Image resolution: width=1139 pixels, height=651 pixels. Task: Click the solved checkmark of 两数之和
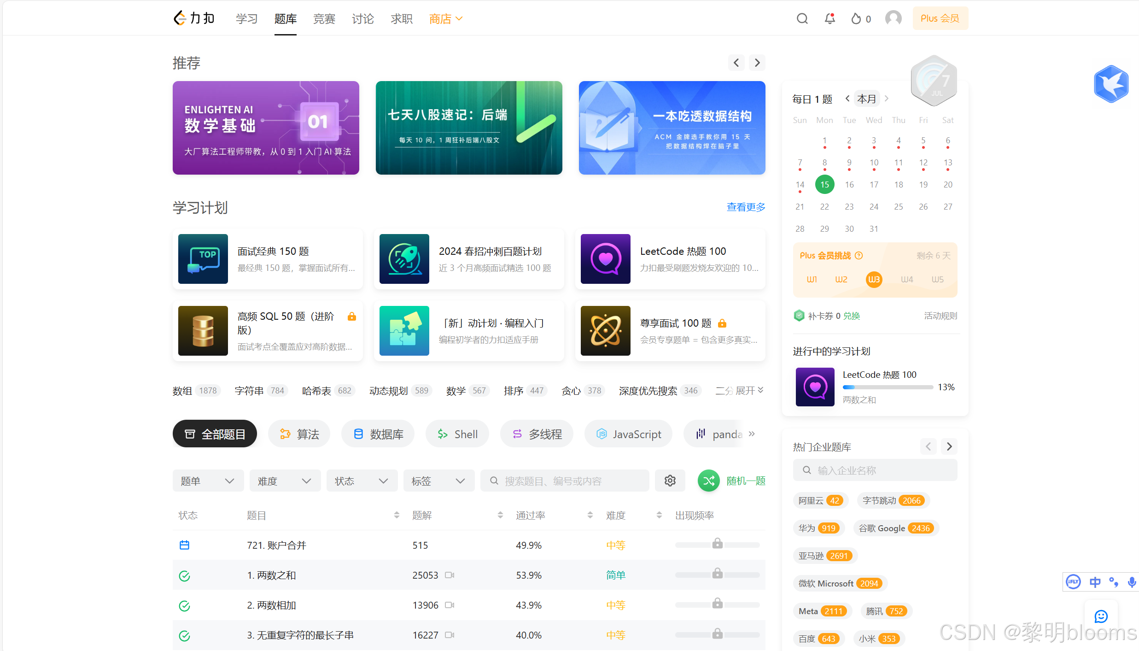coord(184,575)
